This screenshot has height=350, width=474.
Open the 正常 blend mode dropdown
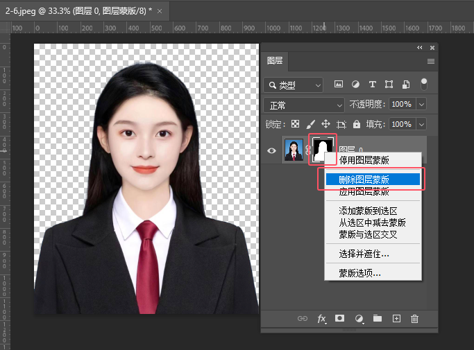pyautogui.click(x=304, y=105)
